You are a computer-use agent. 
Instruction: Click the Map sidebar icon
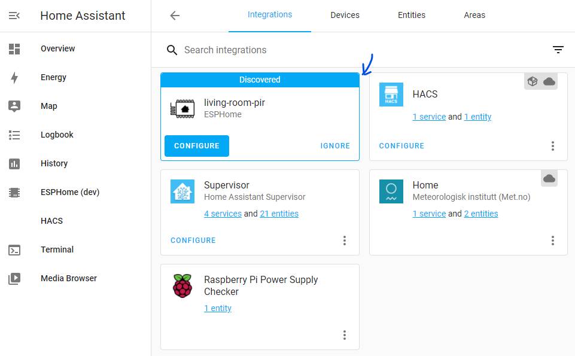point(14,107)
